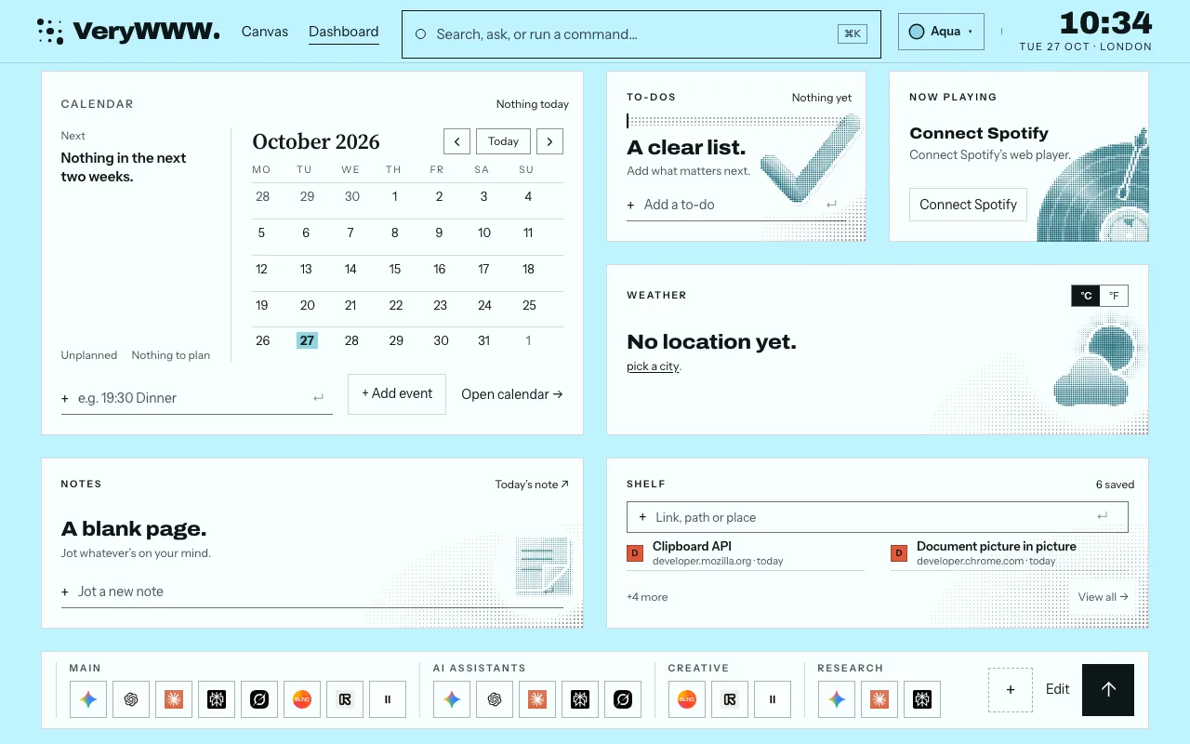Open Today's note link

tap(532, 485)
